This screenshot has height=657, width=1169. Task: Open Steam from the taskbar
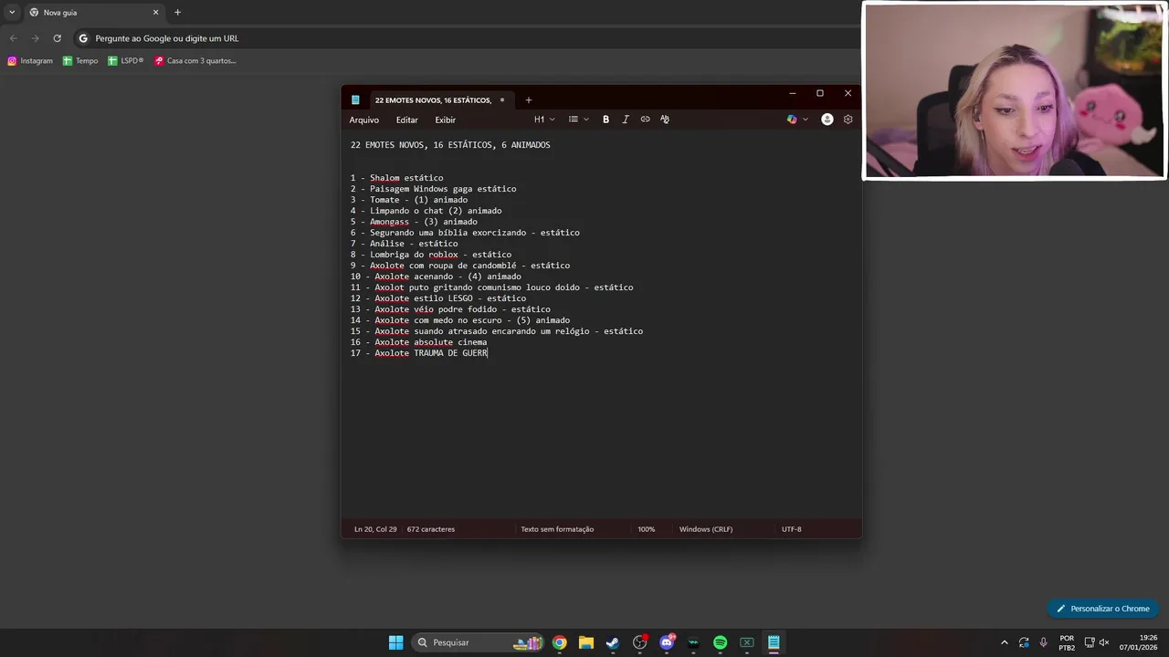[x=613, y=642]
